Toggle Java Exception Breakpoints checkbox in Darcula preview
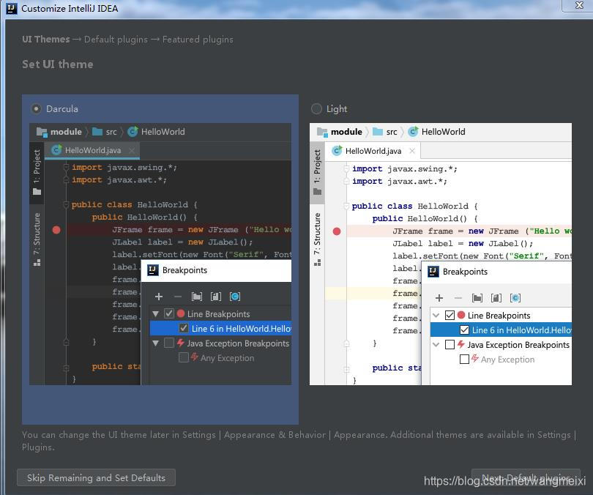Image resolution: width=593 pixels, height=495 pixels. [x=169, y=343]
